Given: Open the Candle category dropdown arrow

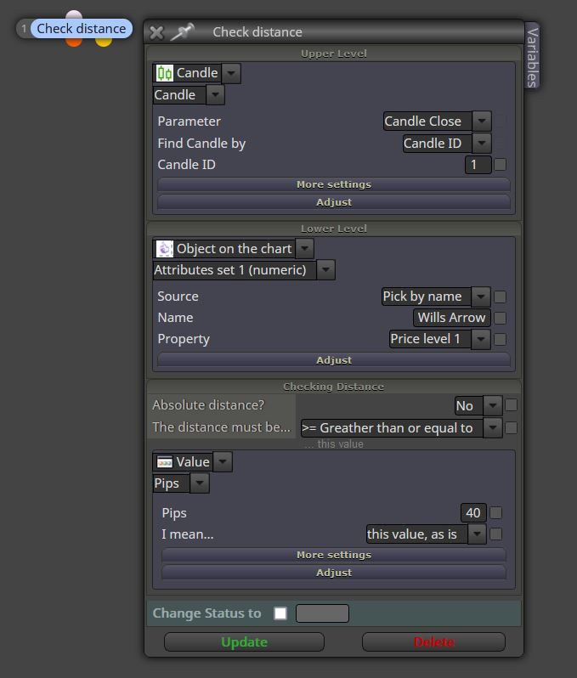Looking at the screenshot, I should tap(231, 73).
